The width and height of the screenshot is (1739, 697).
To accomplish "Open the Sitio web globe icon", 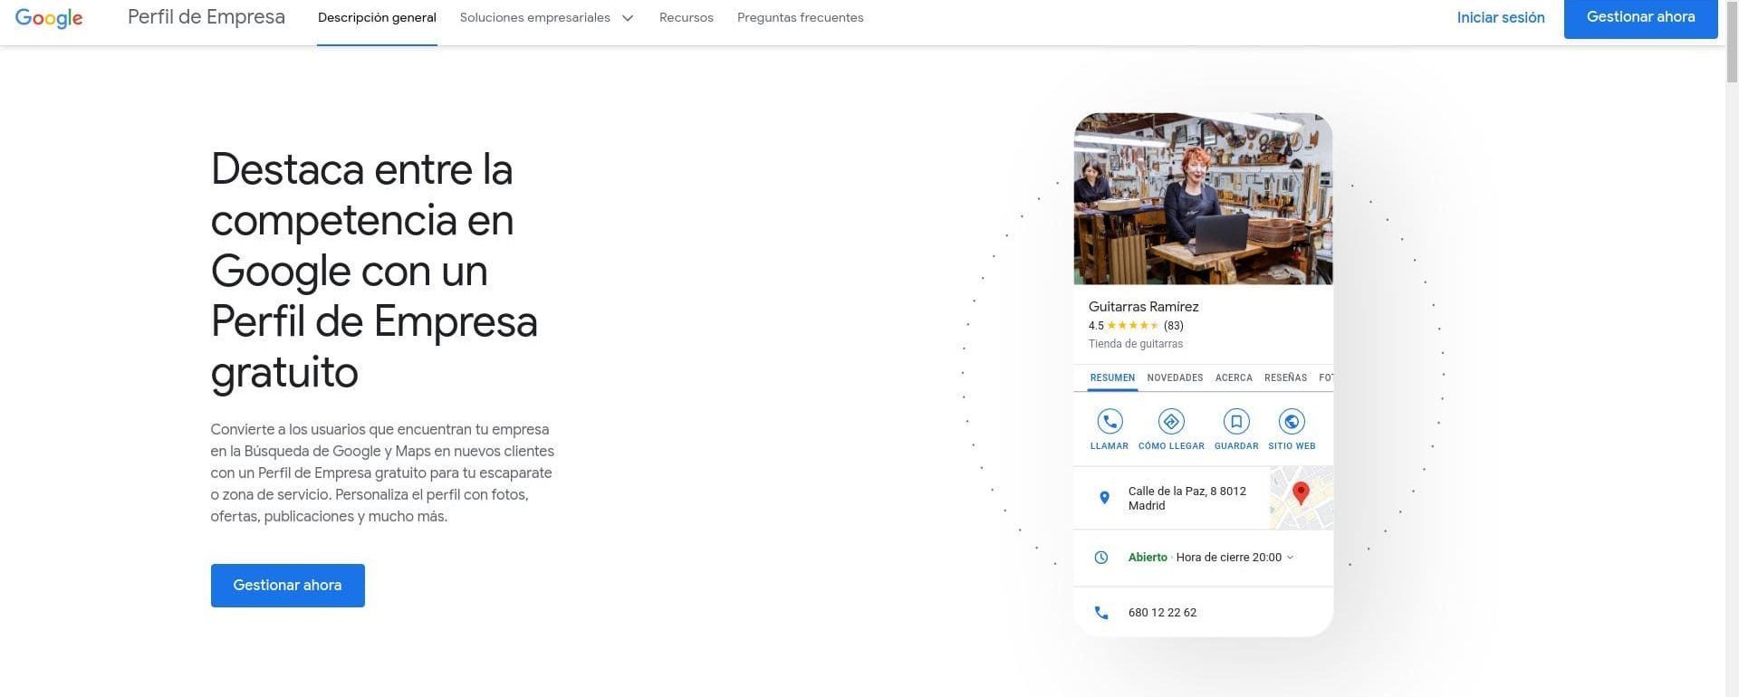I will coord(1292,422).
